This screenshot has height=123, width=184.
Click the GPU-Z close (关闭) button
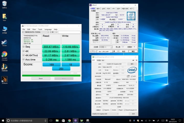(x=133, y=114)
